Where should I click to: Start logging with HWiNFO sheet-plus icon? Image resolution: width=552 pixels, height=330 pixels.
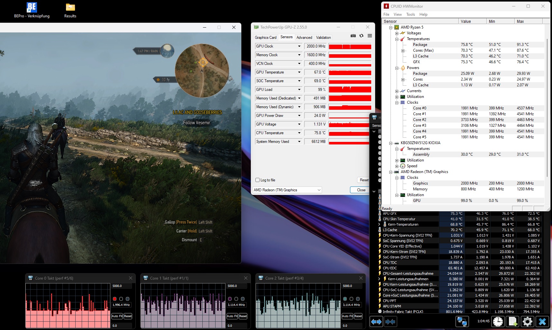pos(513,321)
